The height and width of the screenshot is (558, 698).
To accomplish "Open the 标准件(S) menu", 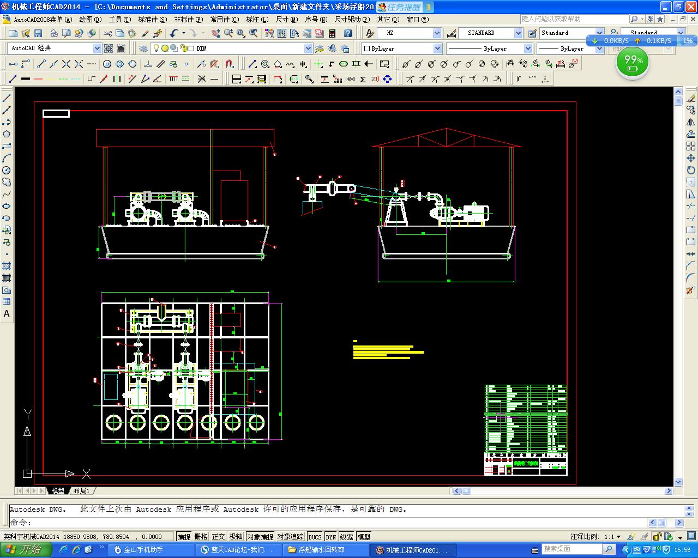I will (152, 20).
